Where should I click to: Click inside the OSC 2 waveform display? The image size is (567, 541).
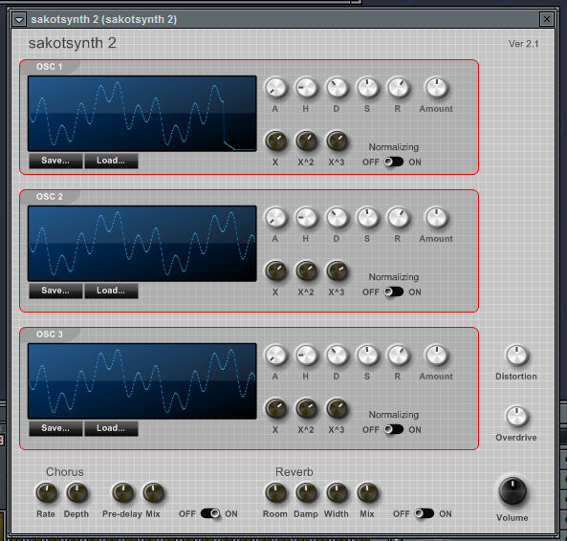[142, 244]
